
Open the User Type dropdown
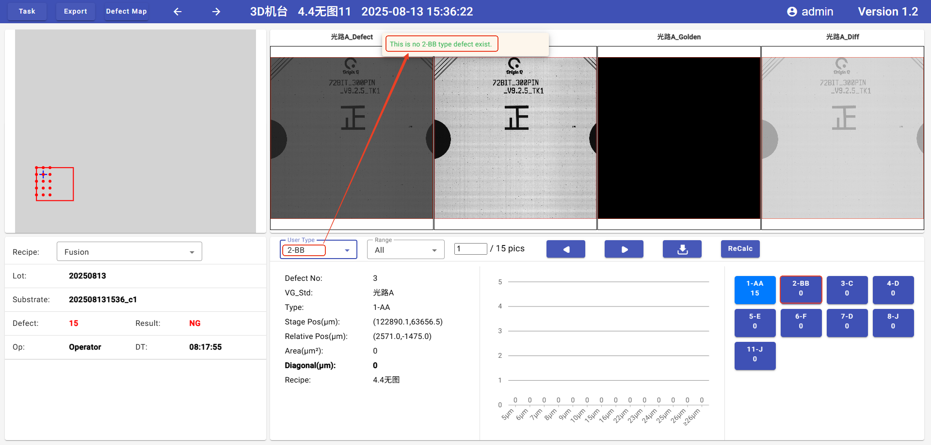click(x=347, y=250)
